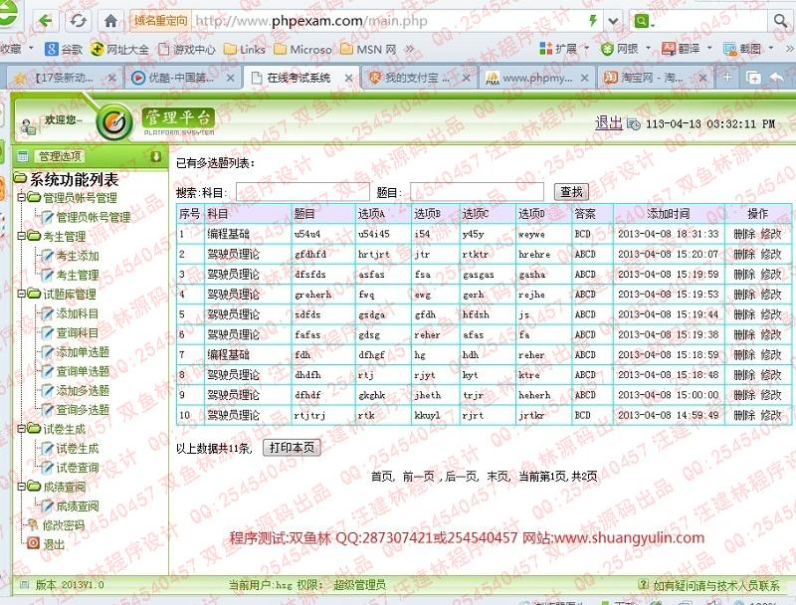Select the cell text 'dhdfh' in row 8

(x=307, y=375)
